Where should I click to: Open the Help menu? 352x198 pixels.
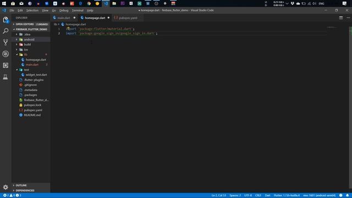[90, 10]
